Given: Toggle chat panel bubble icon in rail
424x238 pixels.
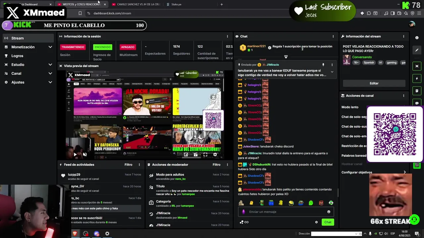Looking at the screenshot, I should click(417, 103).
